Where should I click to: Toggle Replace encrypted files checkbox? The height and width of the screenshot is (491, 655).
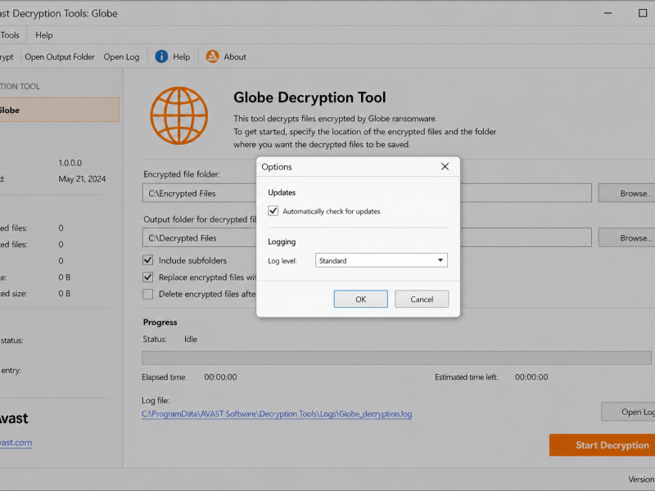click(x=148, y=277)
